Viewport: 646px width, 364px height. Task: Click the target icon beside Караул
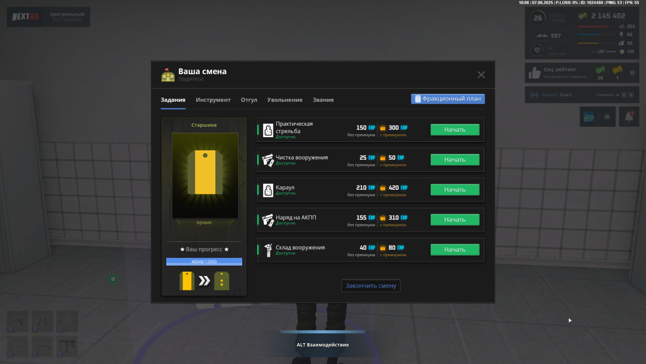coord(268,190)
